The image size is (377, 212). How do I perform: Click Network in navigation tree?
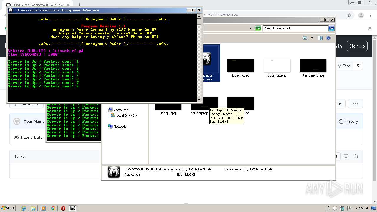point(120,127)
